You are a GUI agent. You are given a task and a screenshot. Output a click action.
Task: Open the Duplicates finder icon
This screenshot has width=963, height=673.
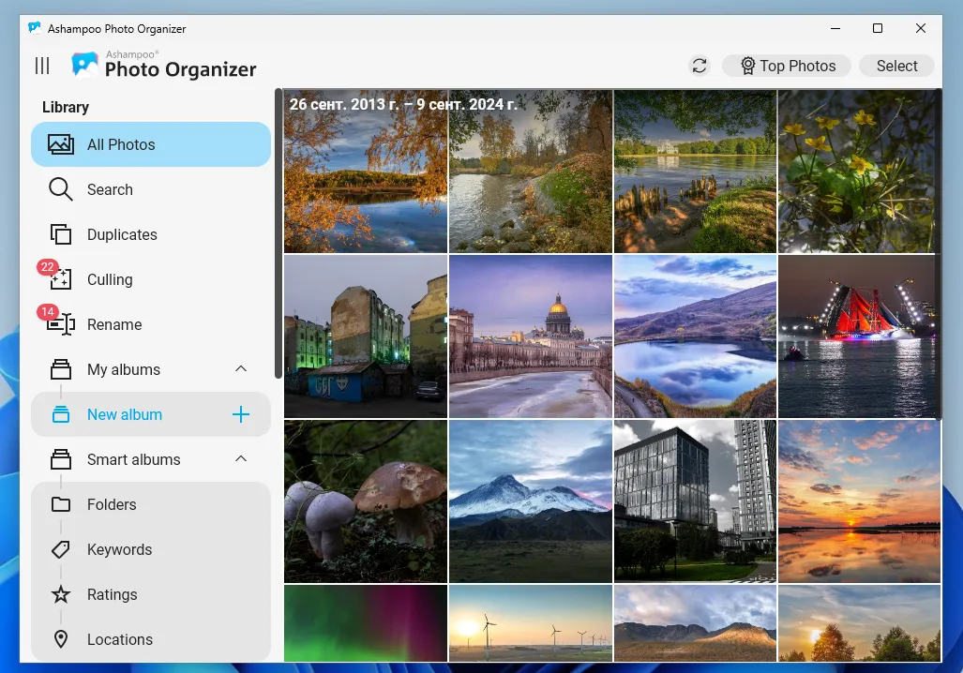point(60,234)
